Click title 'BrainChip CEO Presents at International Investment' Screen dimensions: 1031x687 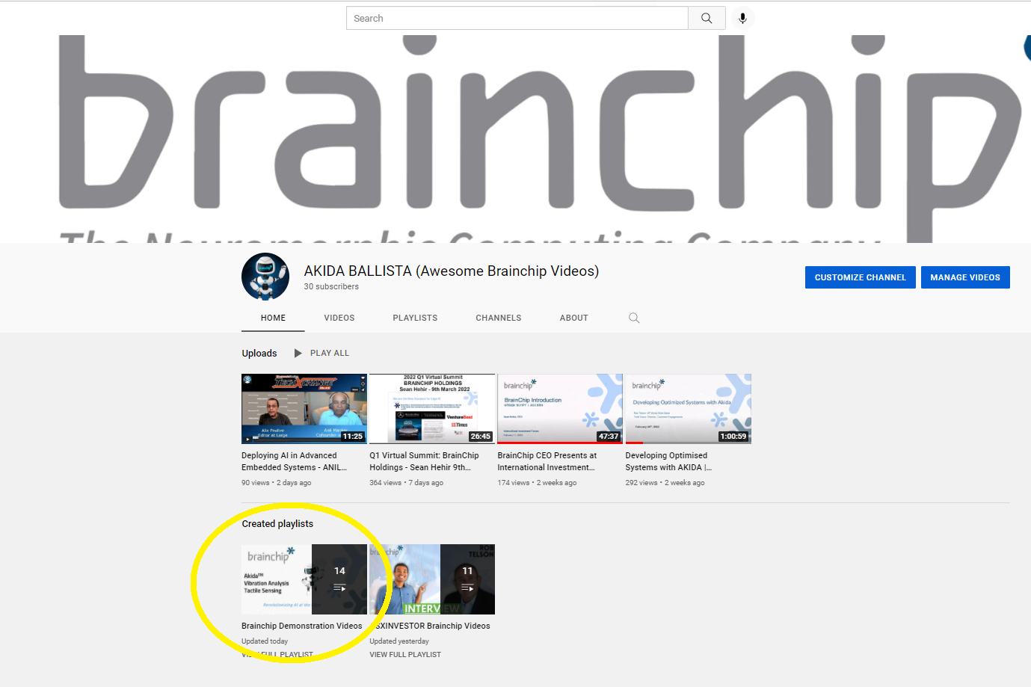tap(547, 461)
